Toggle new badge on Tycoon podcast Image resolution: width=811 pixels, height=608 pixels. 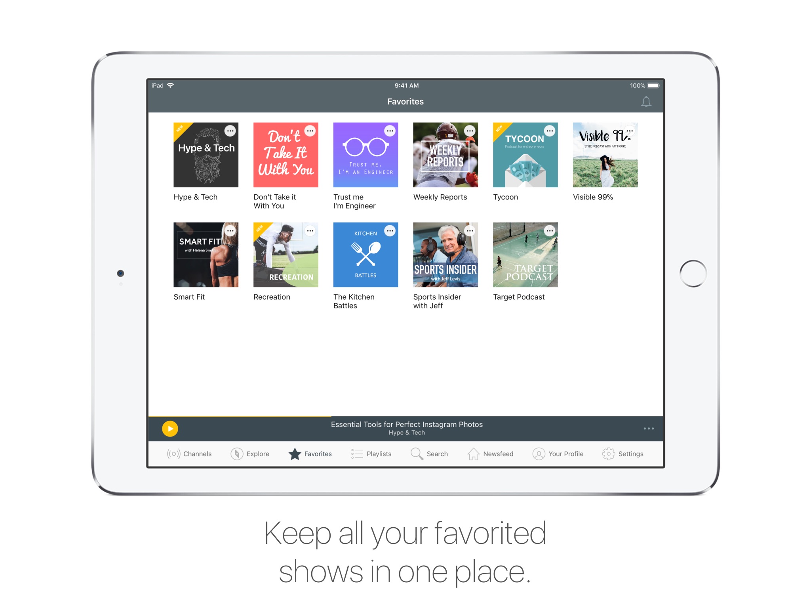(x=500, y=127)
